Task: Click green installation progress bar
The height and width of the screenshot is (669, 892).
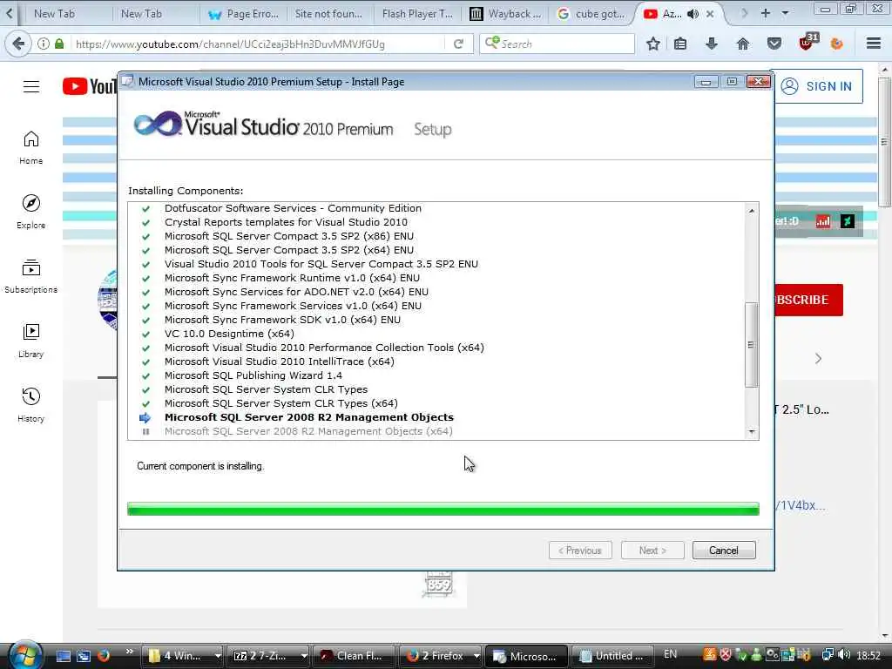Action: point(443,509)
